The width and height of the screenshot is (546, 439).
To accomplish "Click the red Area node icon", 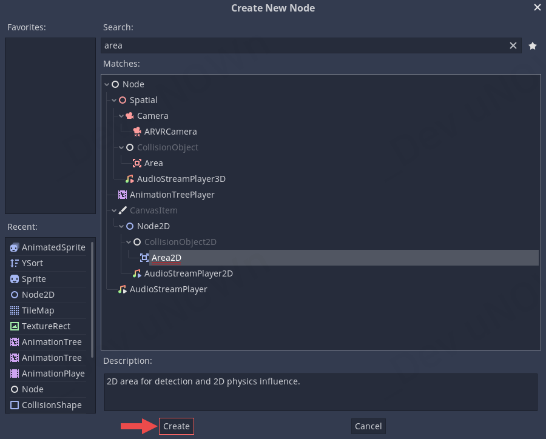I will coord(137,163).
